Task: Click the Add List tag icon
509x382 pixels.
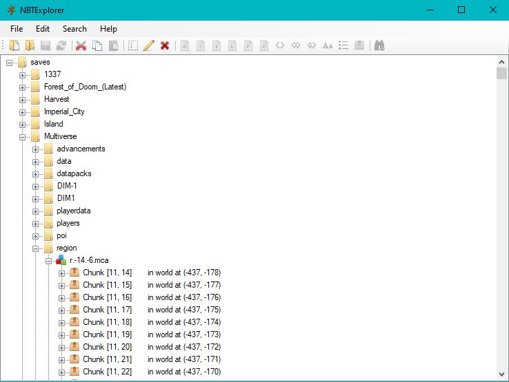Action: coord(343,45)
